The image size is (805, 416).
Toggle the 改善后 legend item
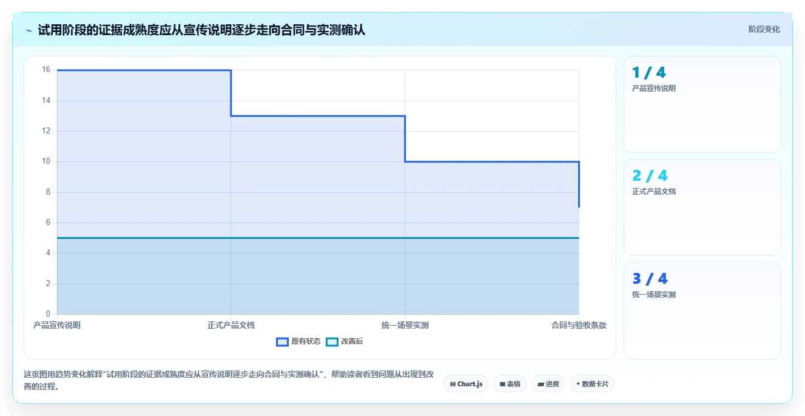[x=345, y=341]
